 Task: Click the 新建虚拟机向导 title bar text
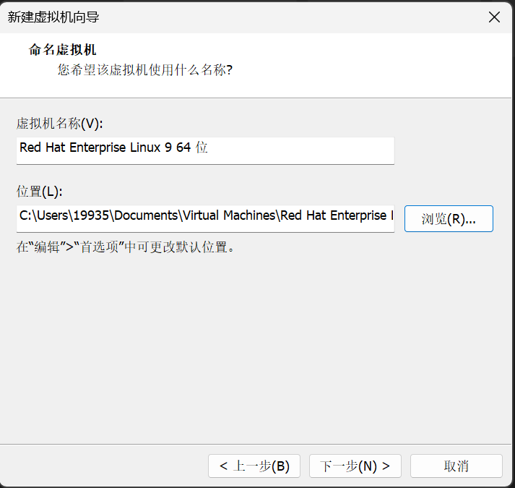coord(53,17)
